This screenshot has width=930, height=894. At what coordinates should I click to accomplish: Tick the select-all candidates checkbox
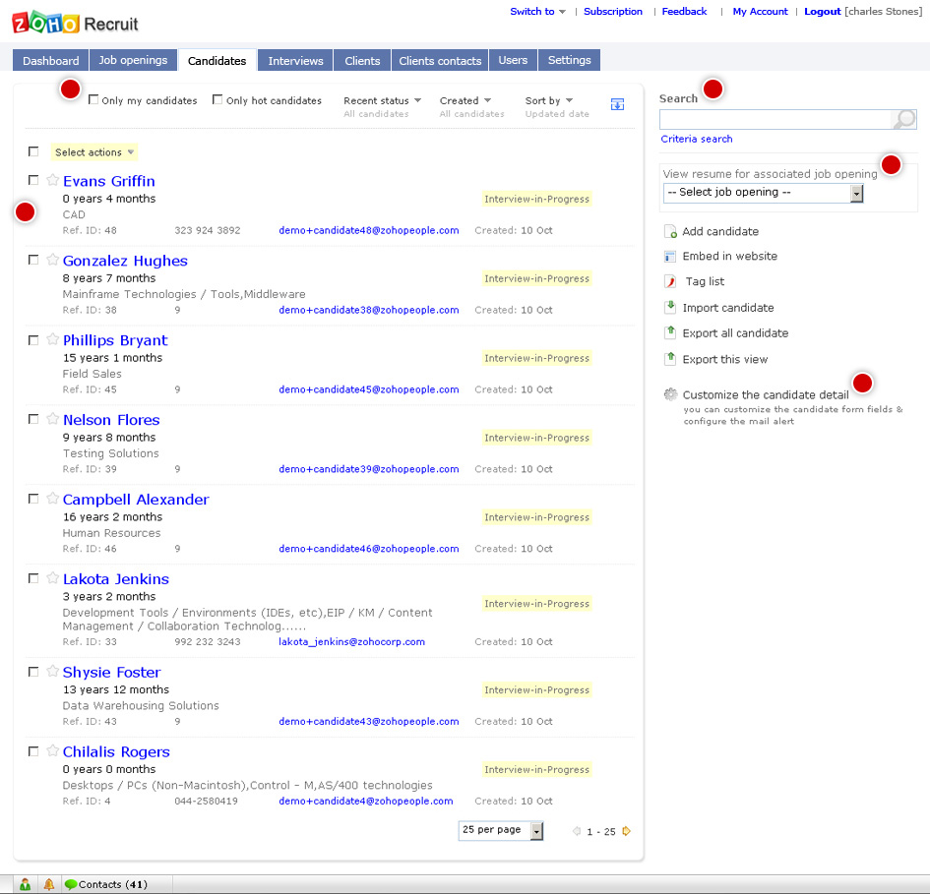coord(33,151)
